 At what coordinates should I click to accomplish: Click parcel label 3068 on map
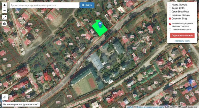pos(69,96)
